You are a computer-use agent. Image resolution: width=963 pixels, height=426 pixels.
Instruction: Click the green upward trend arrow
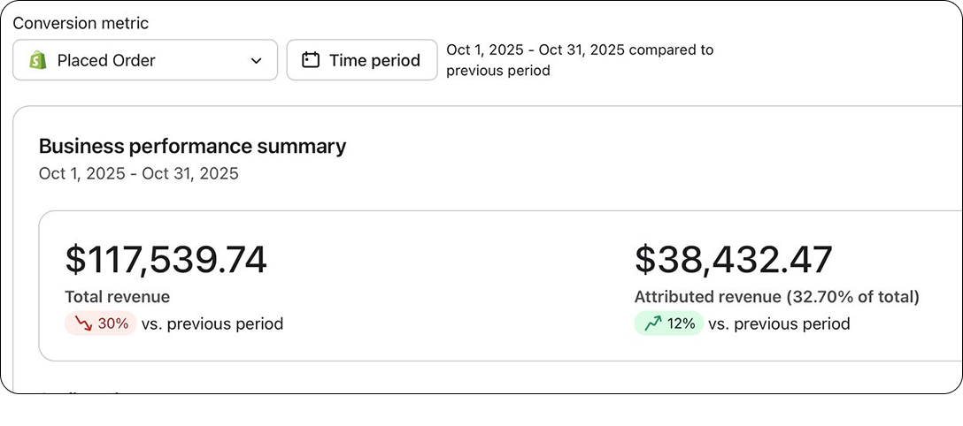pyautogui.click(x=653, y=323)
